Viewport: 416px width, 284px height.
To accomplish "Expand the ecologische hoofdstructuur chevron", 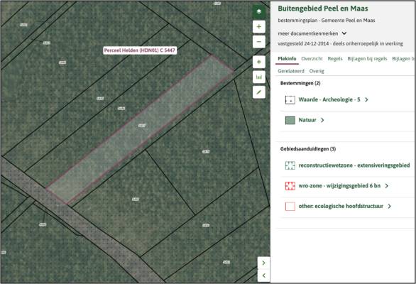I will [389, 206].
